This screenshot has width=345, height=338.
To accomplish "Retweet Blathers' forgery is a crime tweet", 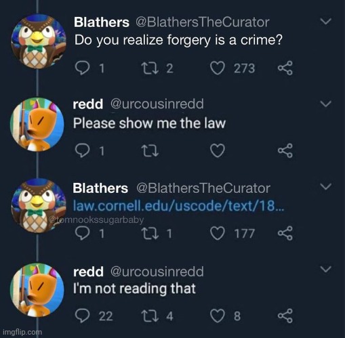I will tap(150, 68).
